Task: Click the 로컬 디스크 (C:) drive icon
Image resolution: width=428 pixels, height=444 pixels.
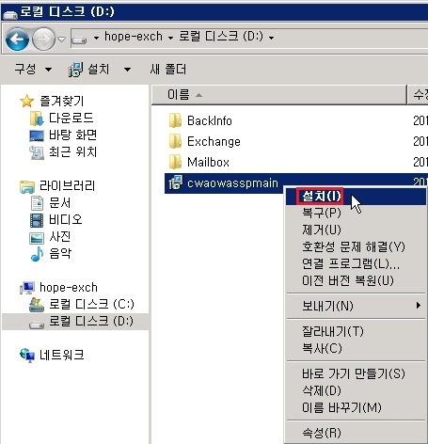Action: [x=37, y=305]
